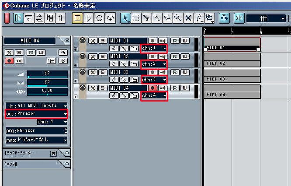This screenshot has width=291, height=186.
Task: Toggle monitor on MIDI 01 track
Action: pyautogui.click(x=163, y=41)
